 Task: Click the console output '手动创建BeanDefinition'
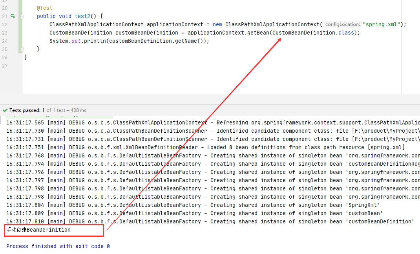pyautogui.click(x=38, y=230)
